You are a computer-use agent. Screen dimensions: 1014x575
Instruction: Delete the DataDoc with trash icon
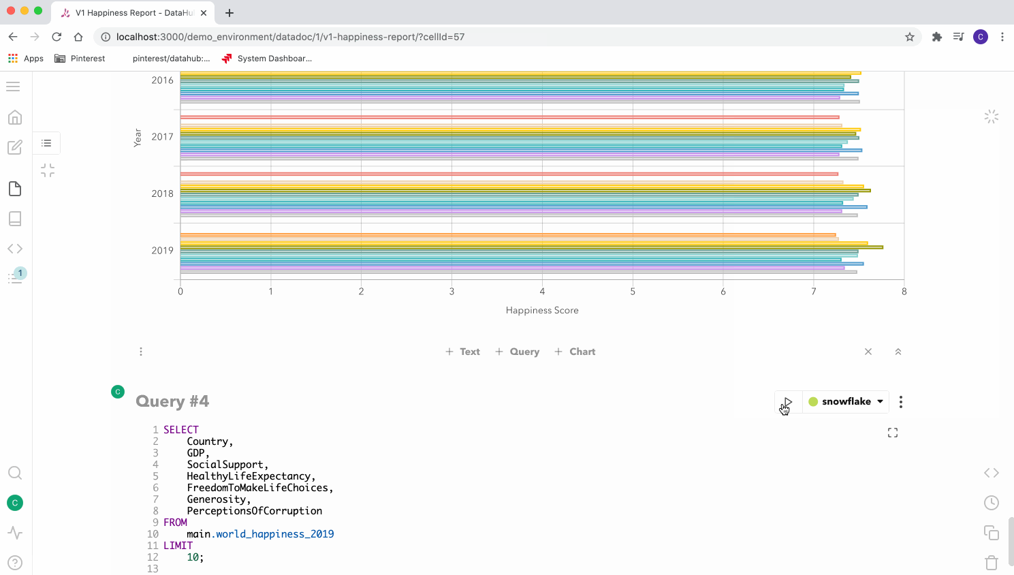tap(992, 563)
